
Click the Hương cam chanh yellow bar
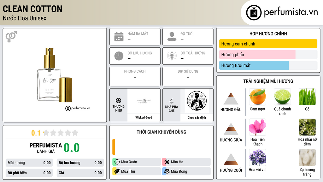point(268,44)
